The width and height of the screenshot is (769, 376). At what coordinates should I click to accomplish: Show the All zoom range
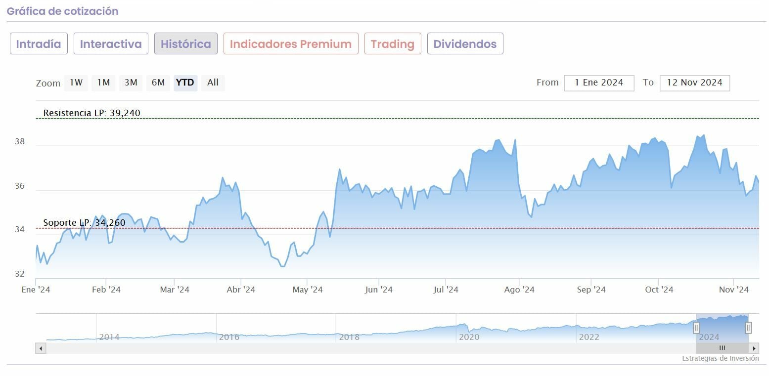(x=213, y=83)
